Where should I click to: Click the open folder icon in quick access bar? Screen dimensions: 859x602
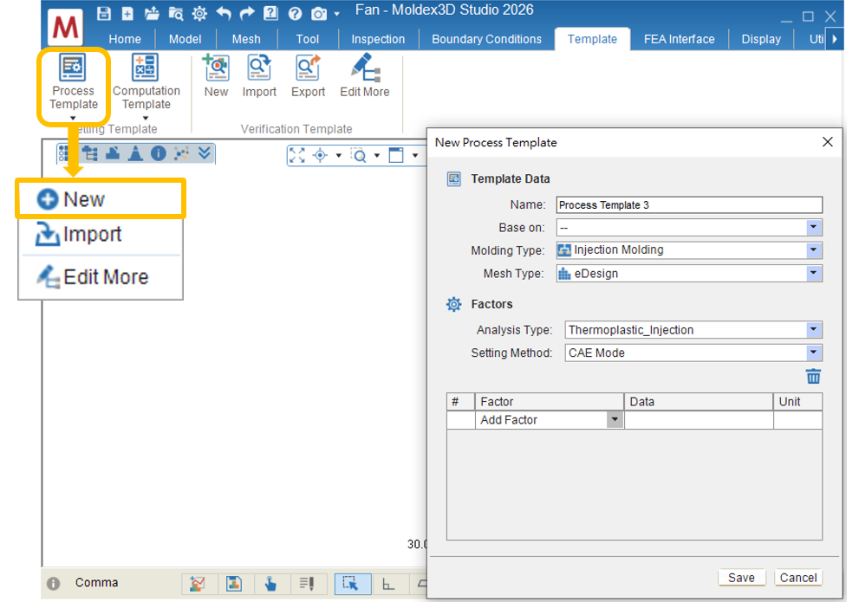pos(152,14)
